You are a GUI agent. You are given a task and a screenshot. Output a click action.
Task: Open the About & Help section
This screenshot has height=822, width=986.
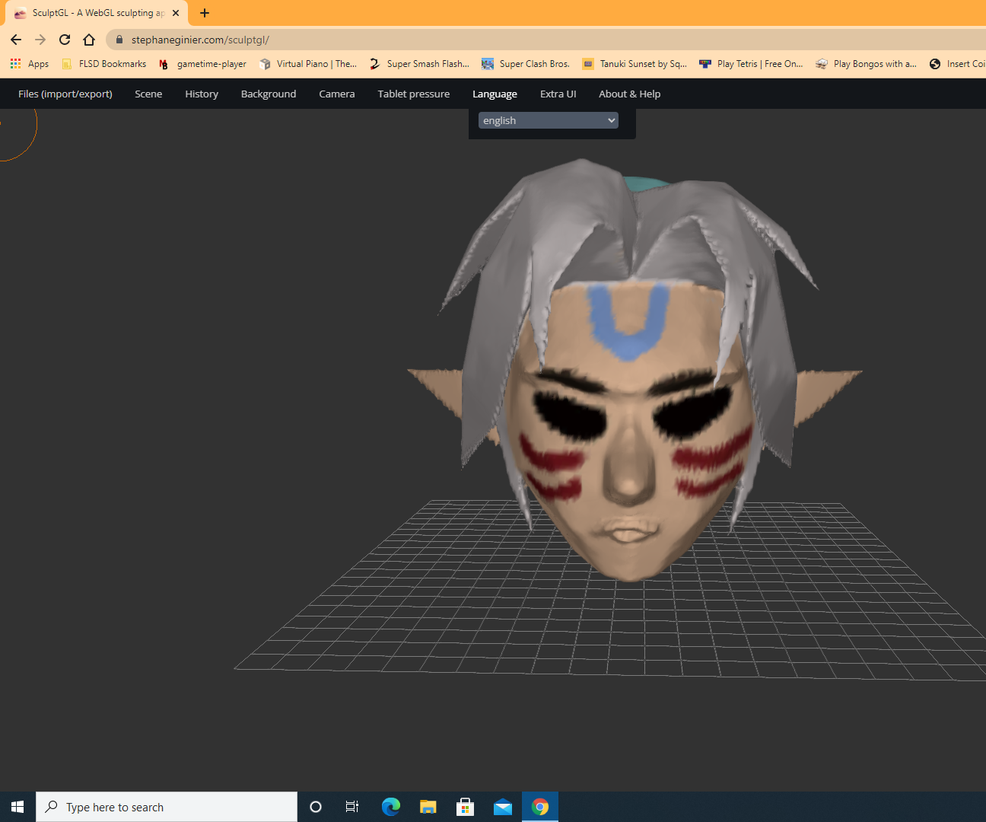pos(629,94)
